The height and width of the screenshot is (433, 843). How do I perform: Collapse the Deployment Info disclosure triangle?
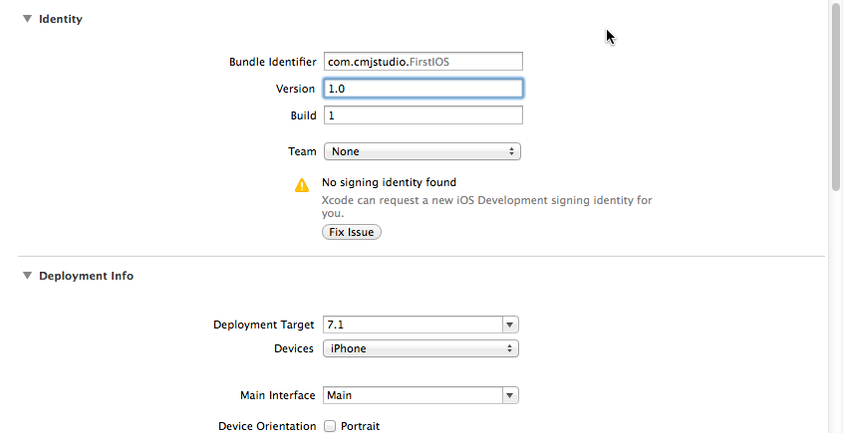coord(27,276)
